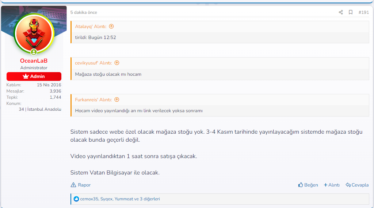Open the 'cevikyusuf' Alıntı:' quote header link
The image size is (374, 208).
point(93,63)
